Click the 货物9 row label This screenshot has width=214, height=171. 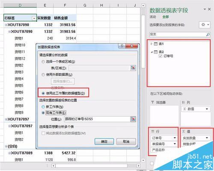19,113
